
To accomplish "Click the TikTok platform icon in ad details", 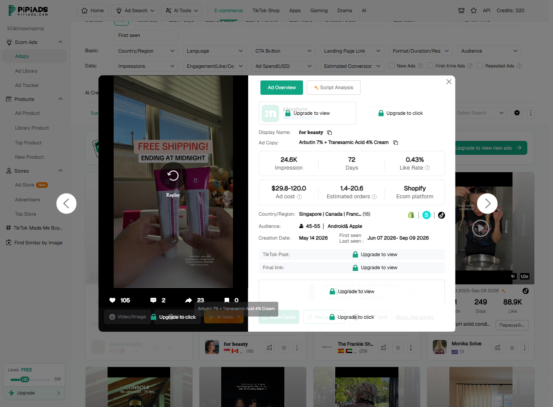I will click(x=442, y=215).
